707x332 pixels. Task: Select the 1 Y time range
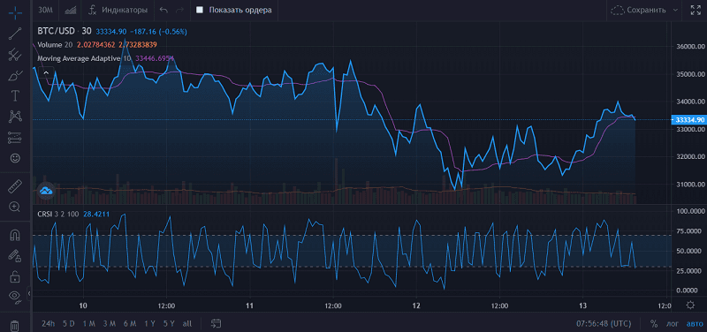click(150, 323)
